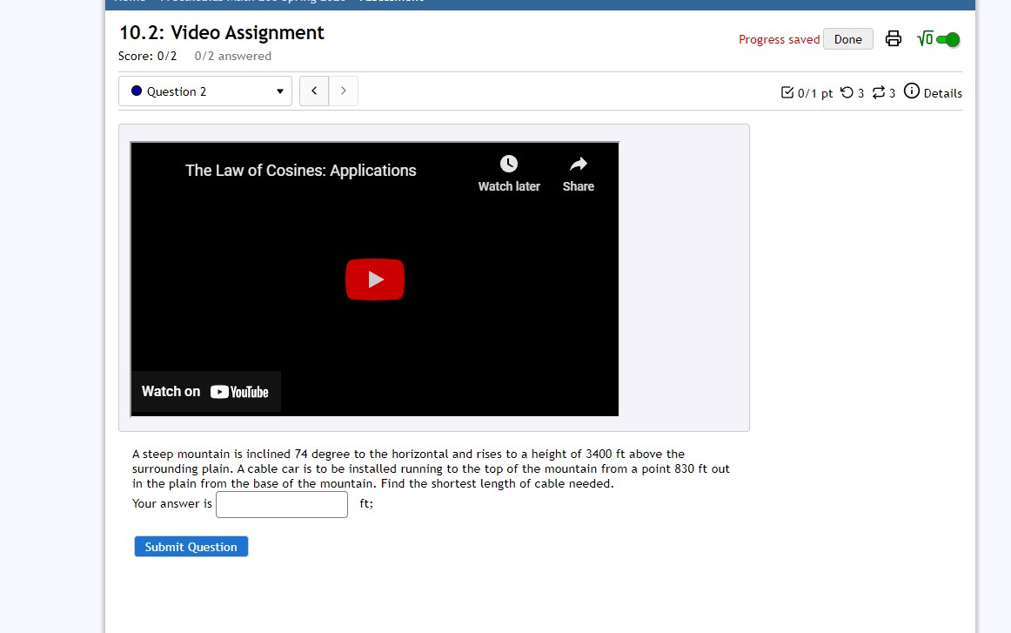
Task: Toggle the MathQuill equation editor switch
Action: (947, 39)
